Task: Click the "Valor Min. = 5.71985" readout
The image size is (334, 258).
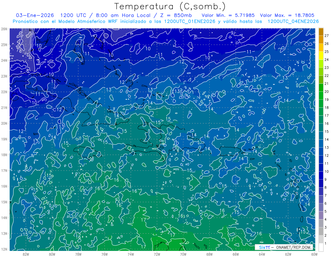Action: (228, 15)
